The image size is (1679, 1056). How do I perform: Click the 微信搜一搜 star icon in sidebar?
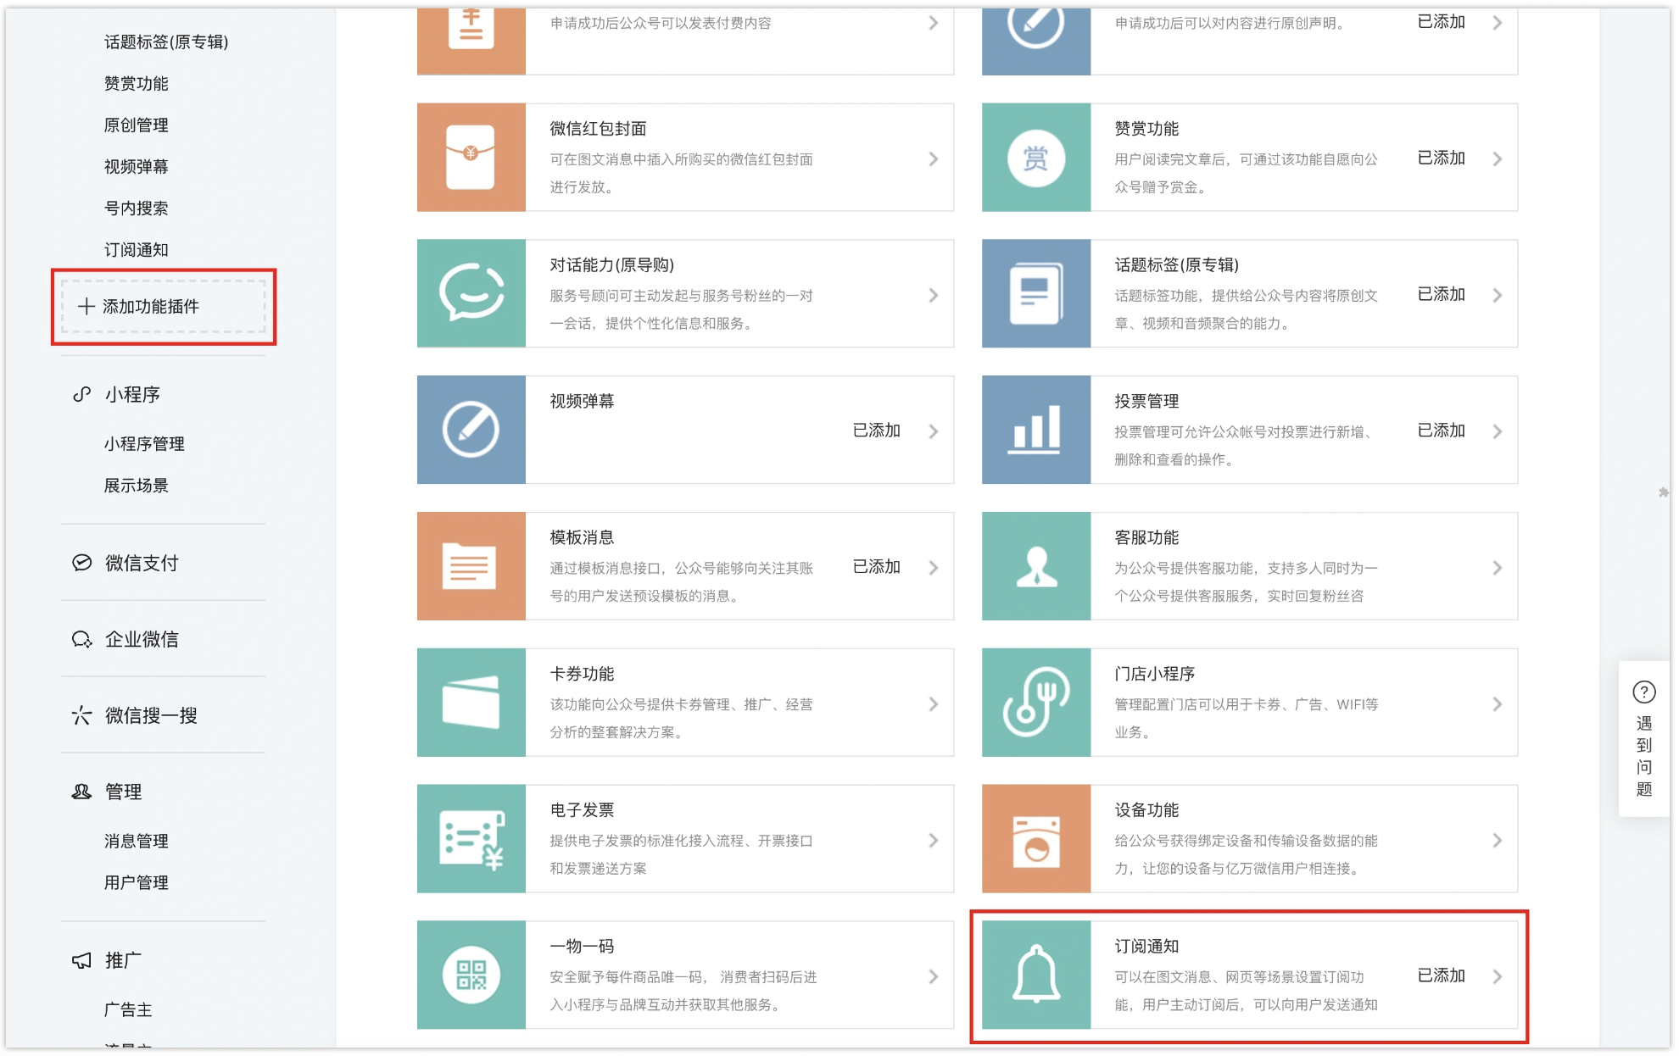(x=81, y=715)
